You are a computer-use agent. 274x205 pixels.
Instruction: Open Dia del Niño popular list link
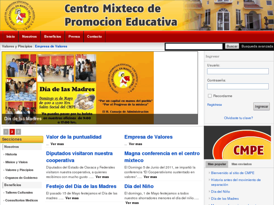point(220,191)
